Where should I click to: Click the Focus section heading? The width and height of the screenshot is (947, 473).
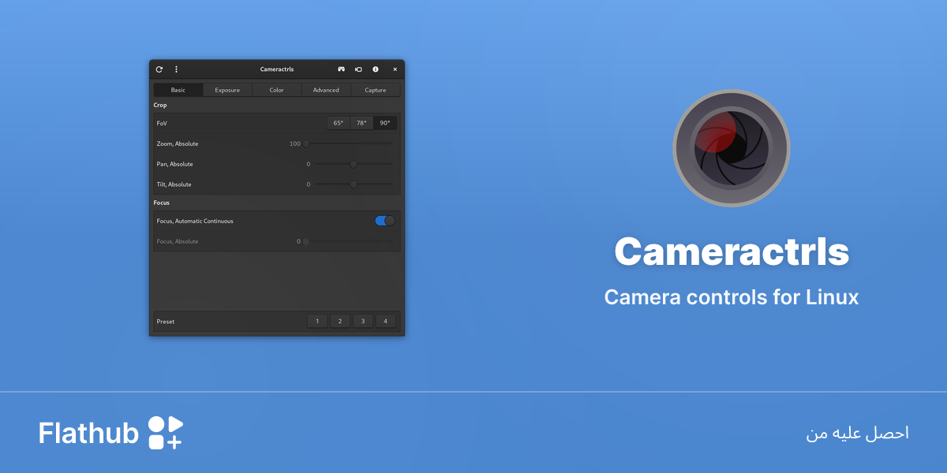pyautogui.click(x=161, y=203)
